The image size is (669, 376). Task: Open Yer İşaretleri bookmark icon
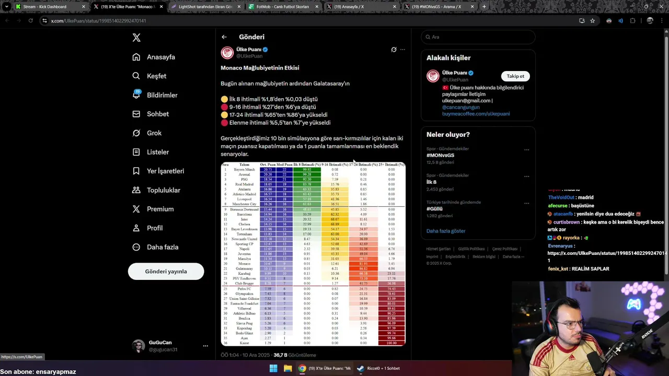[136, 171]
